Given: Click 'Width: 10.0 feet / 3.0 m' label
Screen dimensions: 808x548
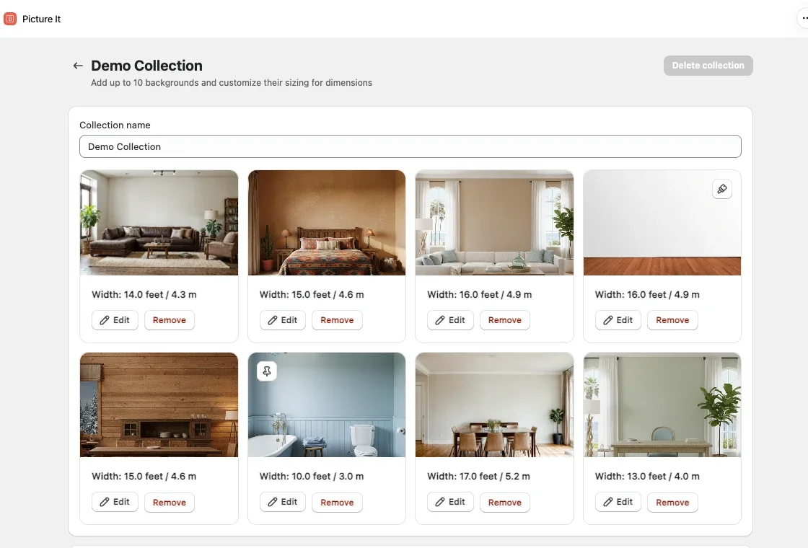Looking at the screenshot, I should tap(312, 477).
